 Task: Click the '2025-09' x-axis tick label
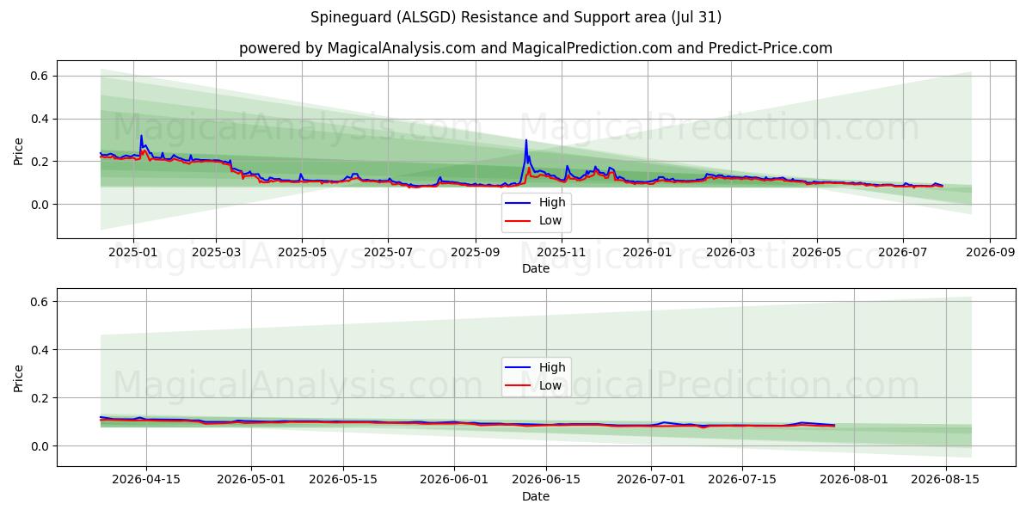[476, 252]
